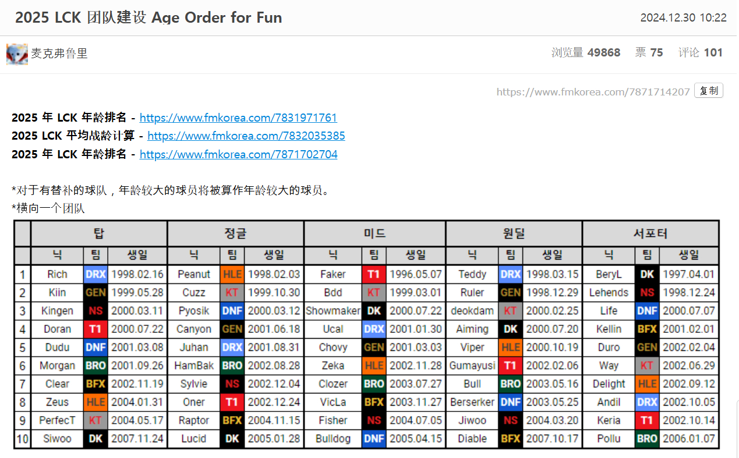Click the GEN team badge next to Canyon

pyautogui.click(x=232, y=329)
